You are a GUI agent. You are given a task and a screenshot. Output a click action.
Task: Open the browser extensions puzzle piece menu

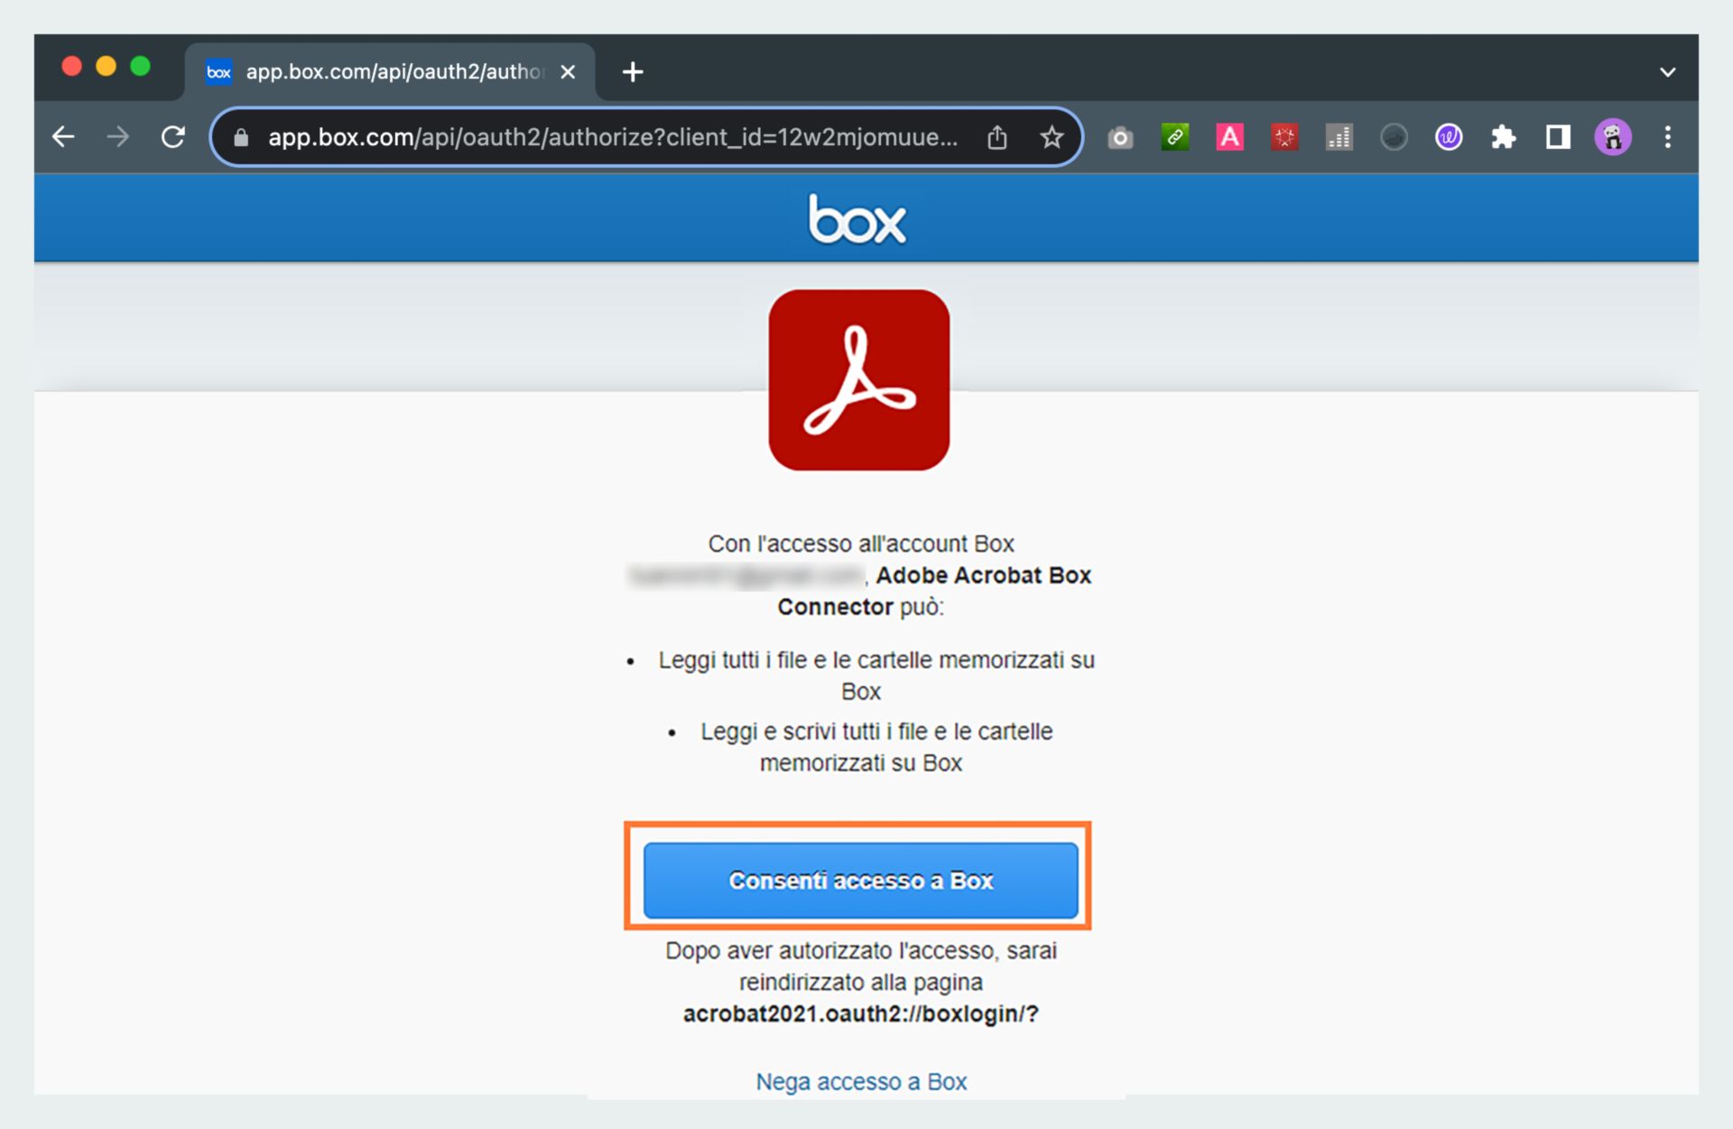point(1504,137)
